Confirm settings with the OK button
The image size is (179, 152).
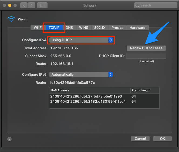coord(163,139)
